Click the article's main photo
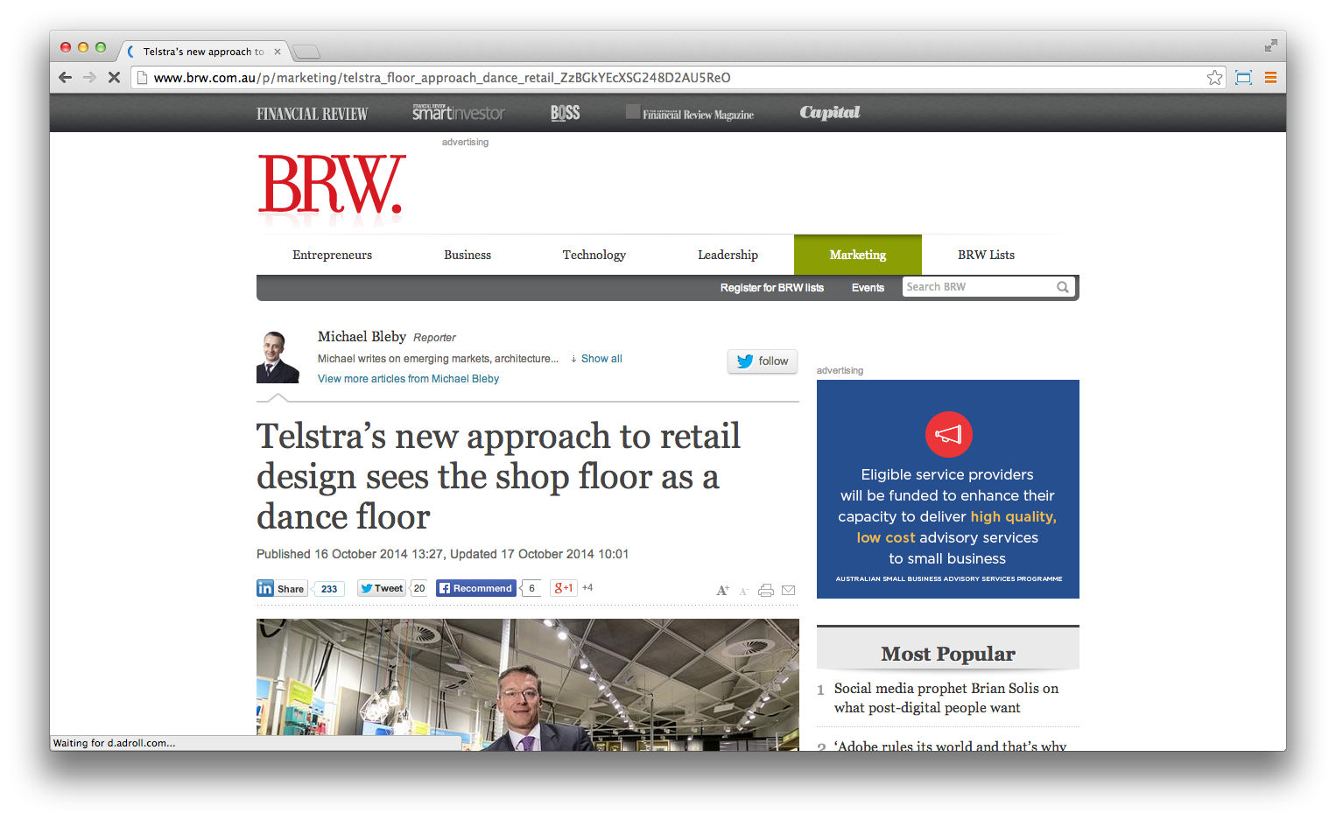 point(528,684)
